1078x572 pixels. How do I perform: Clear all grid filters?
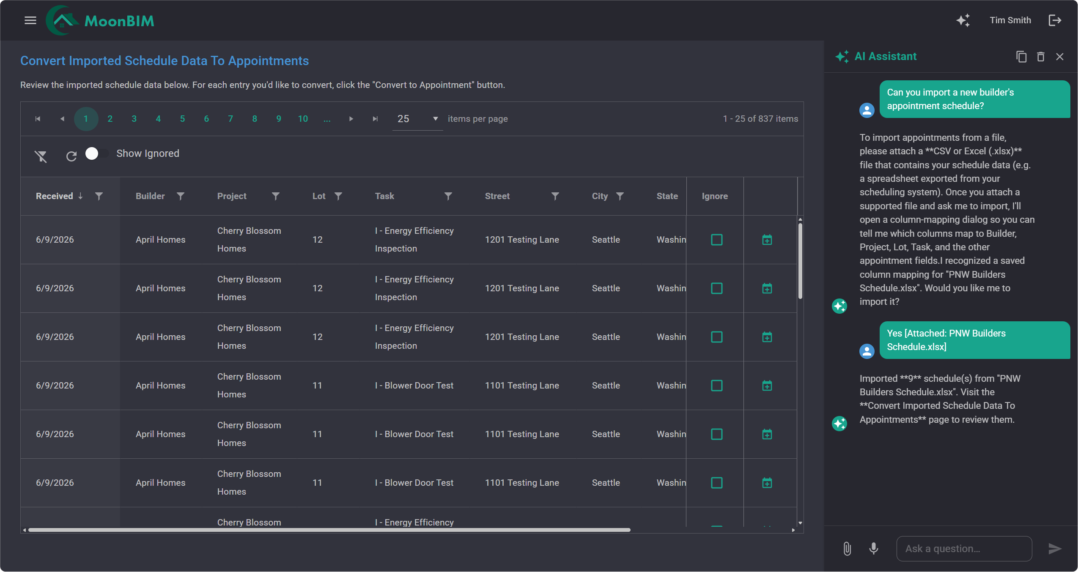pyautogui.click(x=41, y=156)
